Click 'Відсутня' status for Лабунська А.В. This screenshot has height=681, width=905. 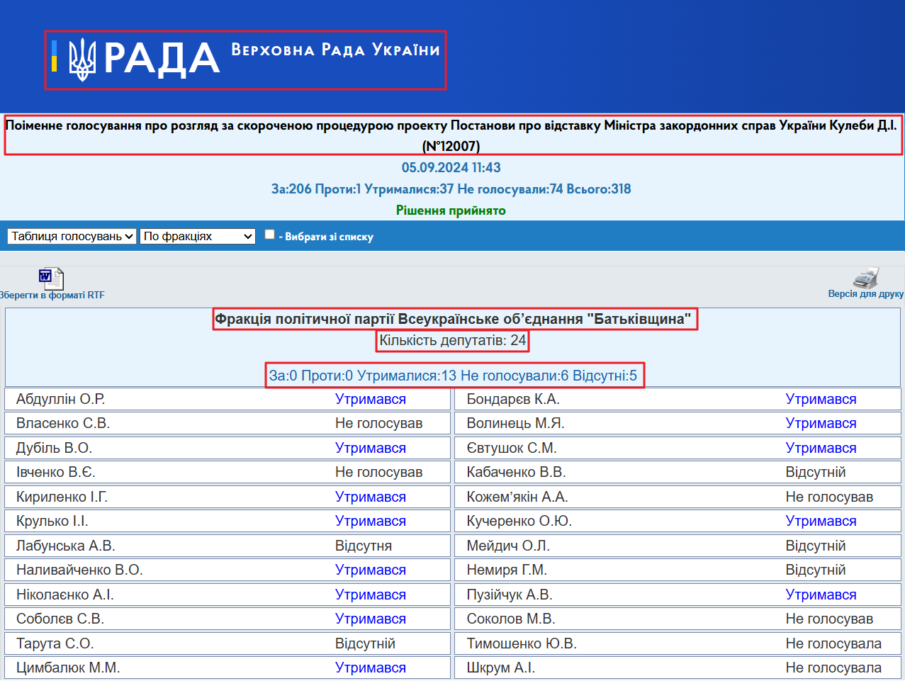tap(364, 546)
